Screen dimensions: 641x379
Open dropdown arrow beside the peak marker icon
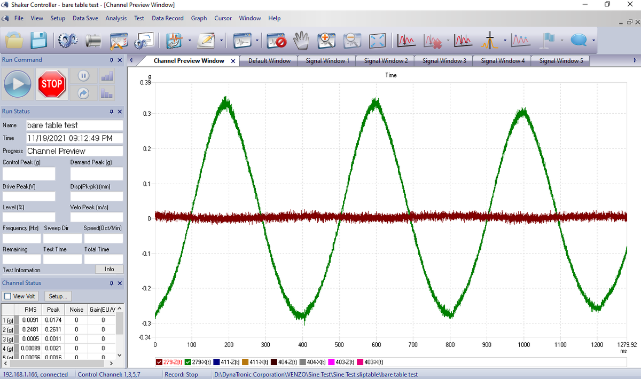(504, 41)
